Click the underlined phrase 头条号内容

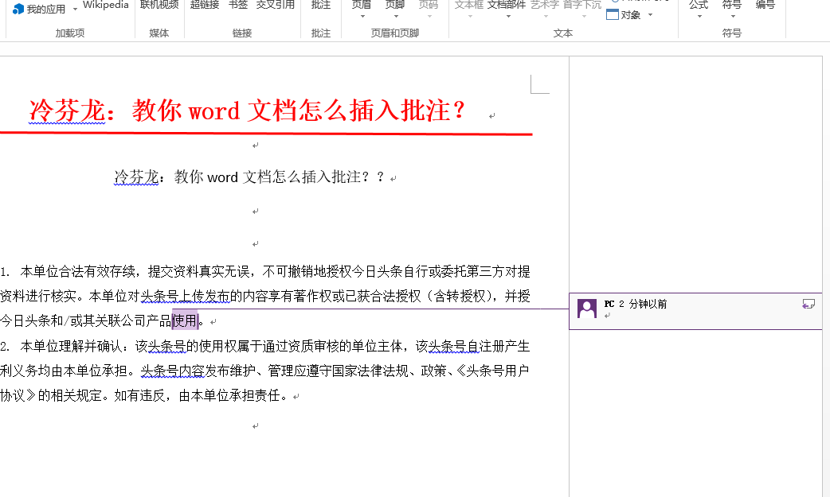pos(172,371)
